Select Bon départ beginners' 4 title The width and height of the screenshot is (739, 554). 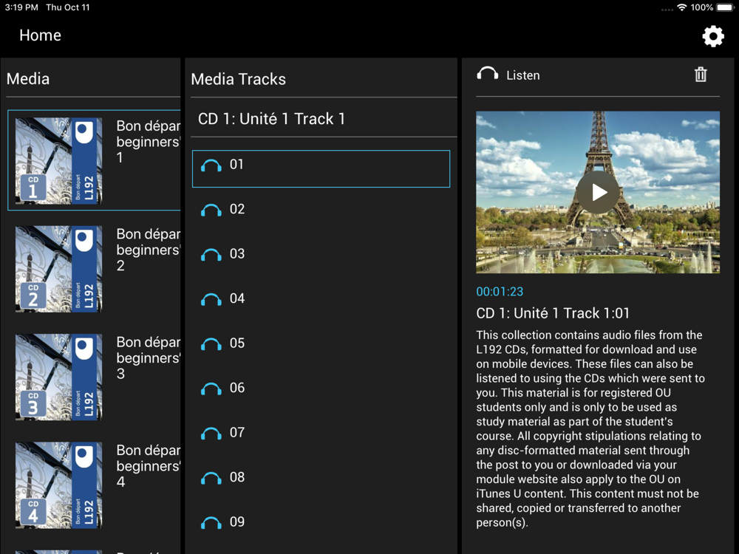click(x=149, y=466)
